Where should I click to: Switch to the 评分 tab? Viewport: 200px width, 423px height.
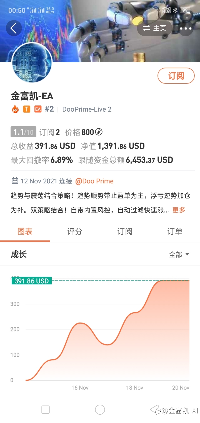[x=75, y=231]
